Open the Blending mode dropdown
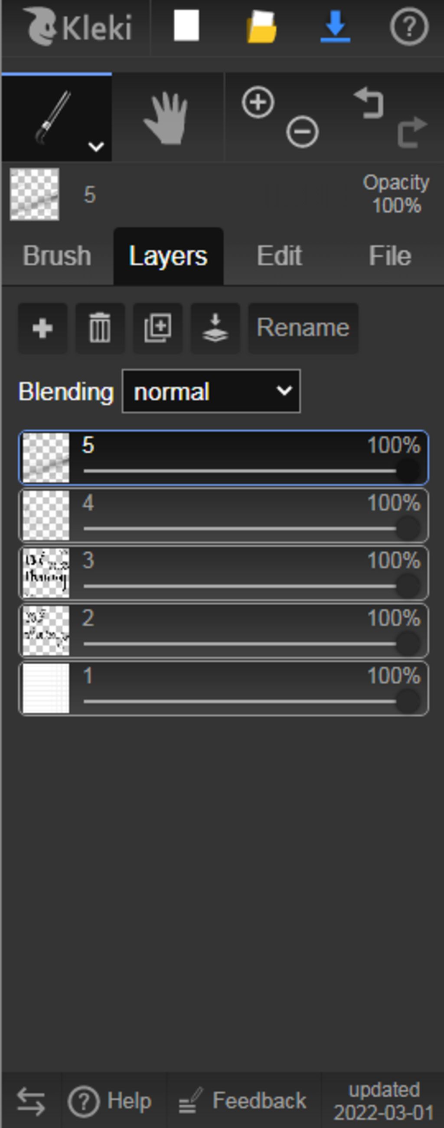 211,391
